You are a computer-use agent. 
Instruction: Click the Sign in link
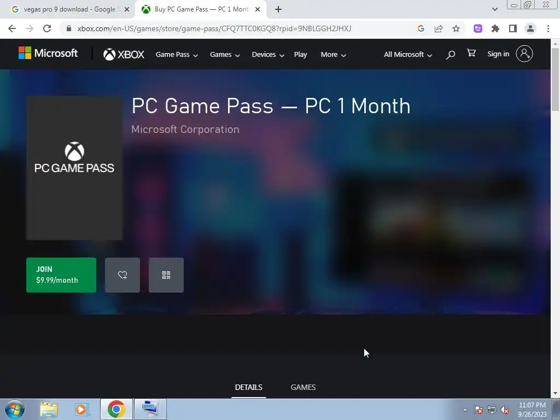coord(498,54)
